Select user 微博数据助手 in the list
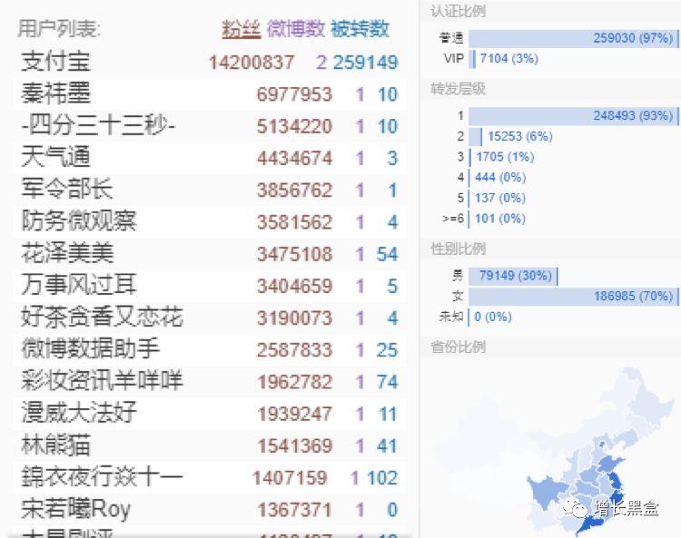Viewport: 681px width, 538px height. click(x=90, y=349)
